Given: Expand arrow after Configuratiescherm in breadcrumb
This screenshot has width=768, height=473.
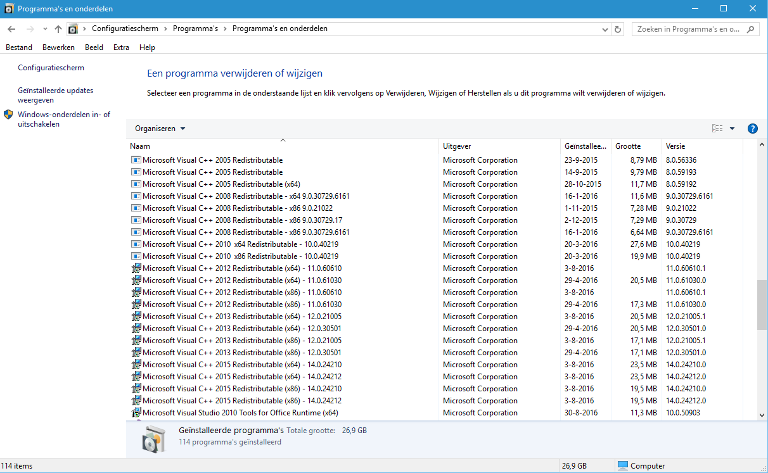Looking at the screenshot, I should 165,28.
